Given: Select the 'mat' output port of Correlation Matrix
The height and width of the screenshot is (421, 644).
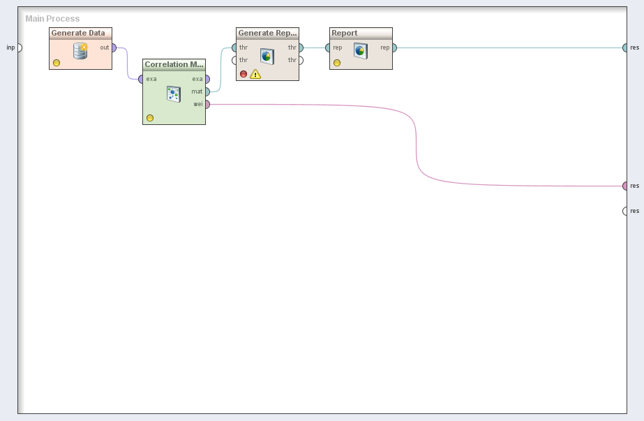Looking at the screenshot, I should pyautogui.click(x=207, y=91).
